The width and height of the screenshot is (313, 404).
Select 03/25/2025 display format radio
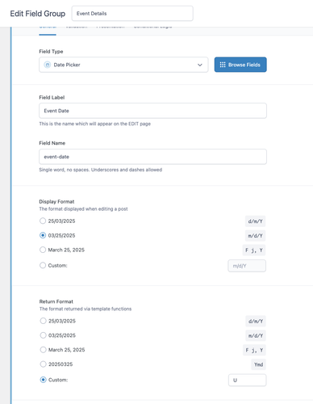43,235
